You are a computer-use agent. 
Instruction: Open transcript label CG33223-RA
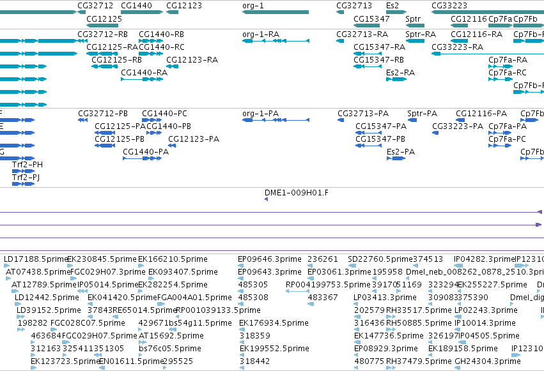click(x=457, y=47)
